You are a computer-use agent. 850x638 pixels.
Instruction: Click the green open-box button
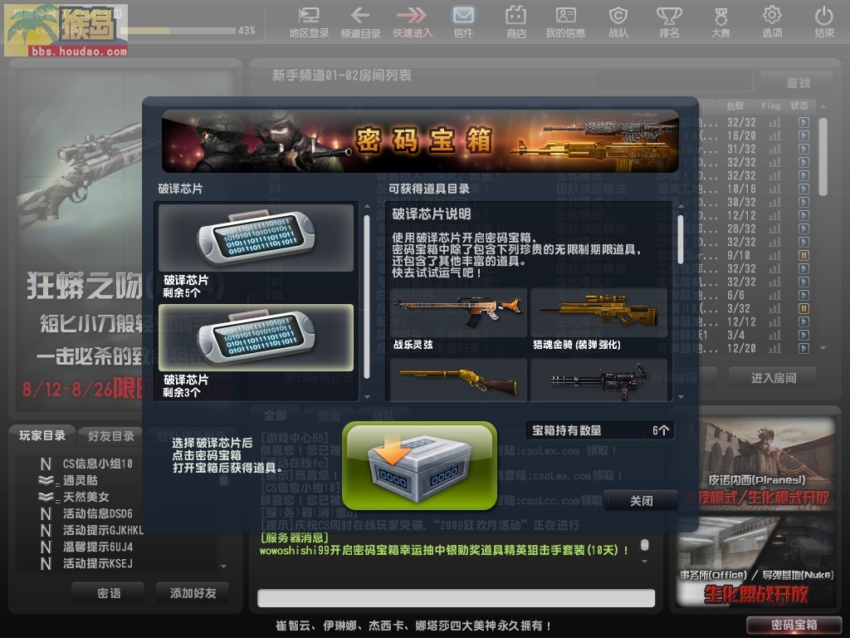pyautogui.click(x=419, y=466)
